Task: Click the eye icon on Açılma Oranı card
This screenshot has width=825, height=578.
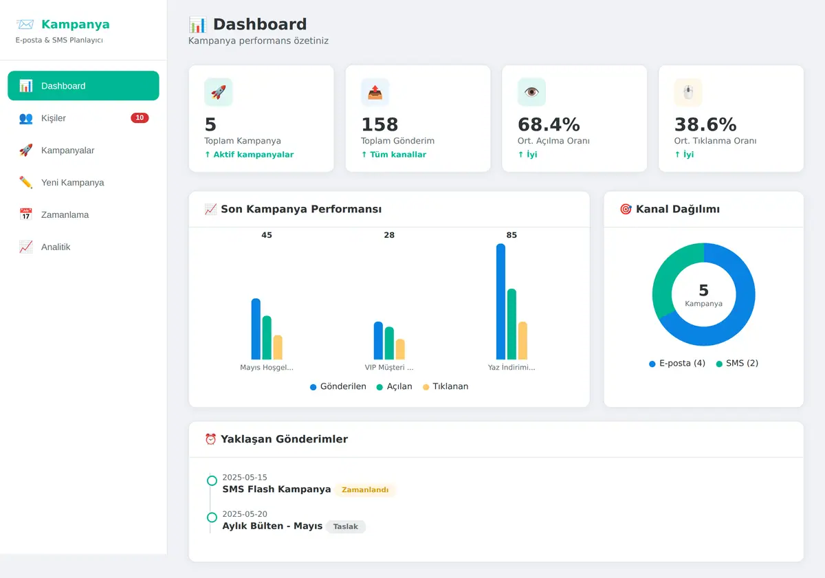Action: [532, 92]
